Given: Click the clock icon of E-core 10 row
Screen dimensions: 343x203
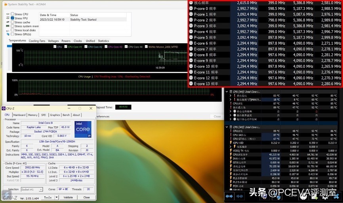Looking at the screenshot, I should tap(191, 66).
